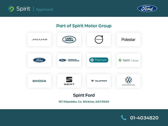Viewport: 168px width, 126px height.
Task: Click the Polestar brand tile
Action: [x=128, y=39]
